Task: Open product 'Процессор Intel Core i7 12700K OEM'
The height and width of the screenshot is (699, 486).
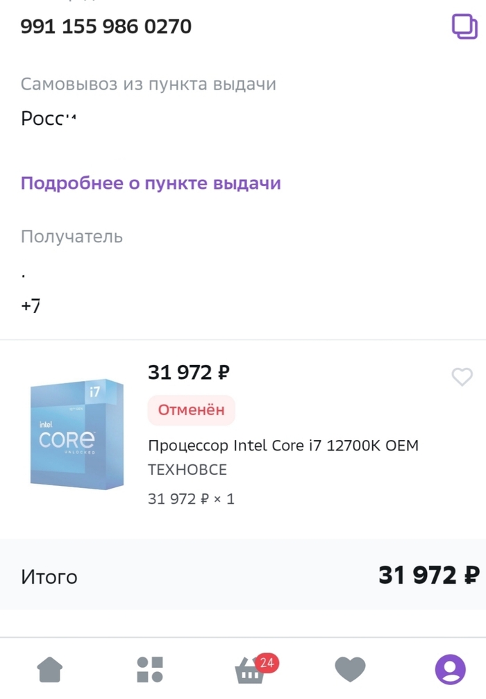Action: pos(283,445)
